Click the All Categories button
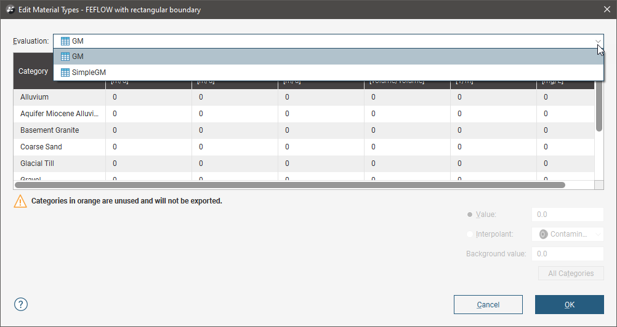617x327 pixels. pyautogui.click(x=571, y=274)
